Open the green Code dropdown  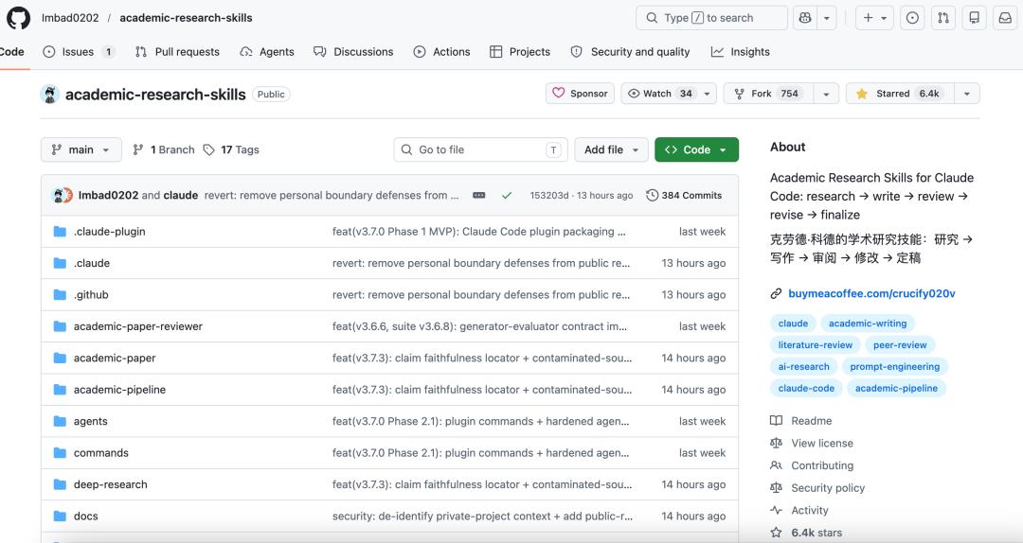[x=696, y=149]
